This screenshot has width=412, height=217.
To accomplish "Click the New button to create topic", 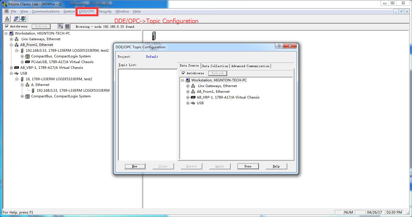I will (x=135, y=166).
